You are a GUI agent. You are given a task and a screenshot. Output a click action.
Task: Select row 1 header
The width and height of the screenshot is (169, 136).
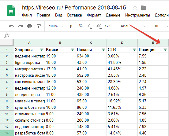coord(7,50)
